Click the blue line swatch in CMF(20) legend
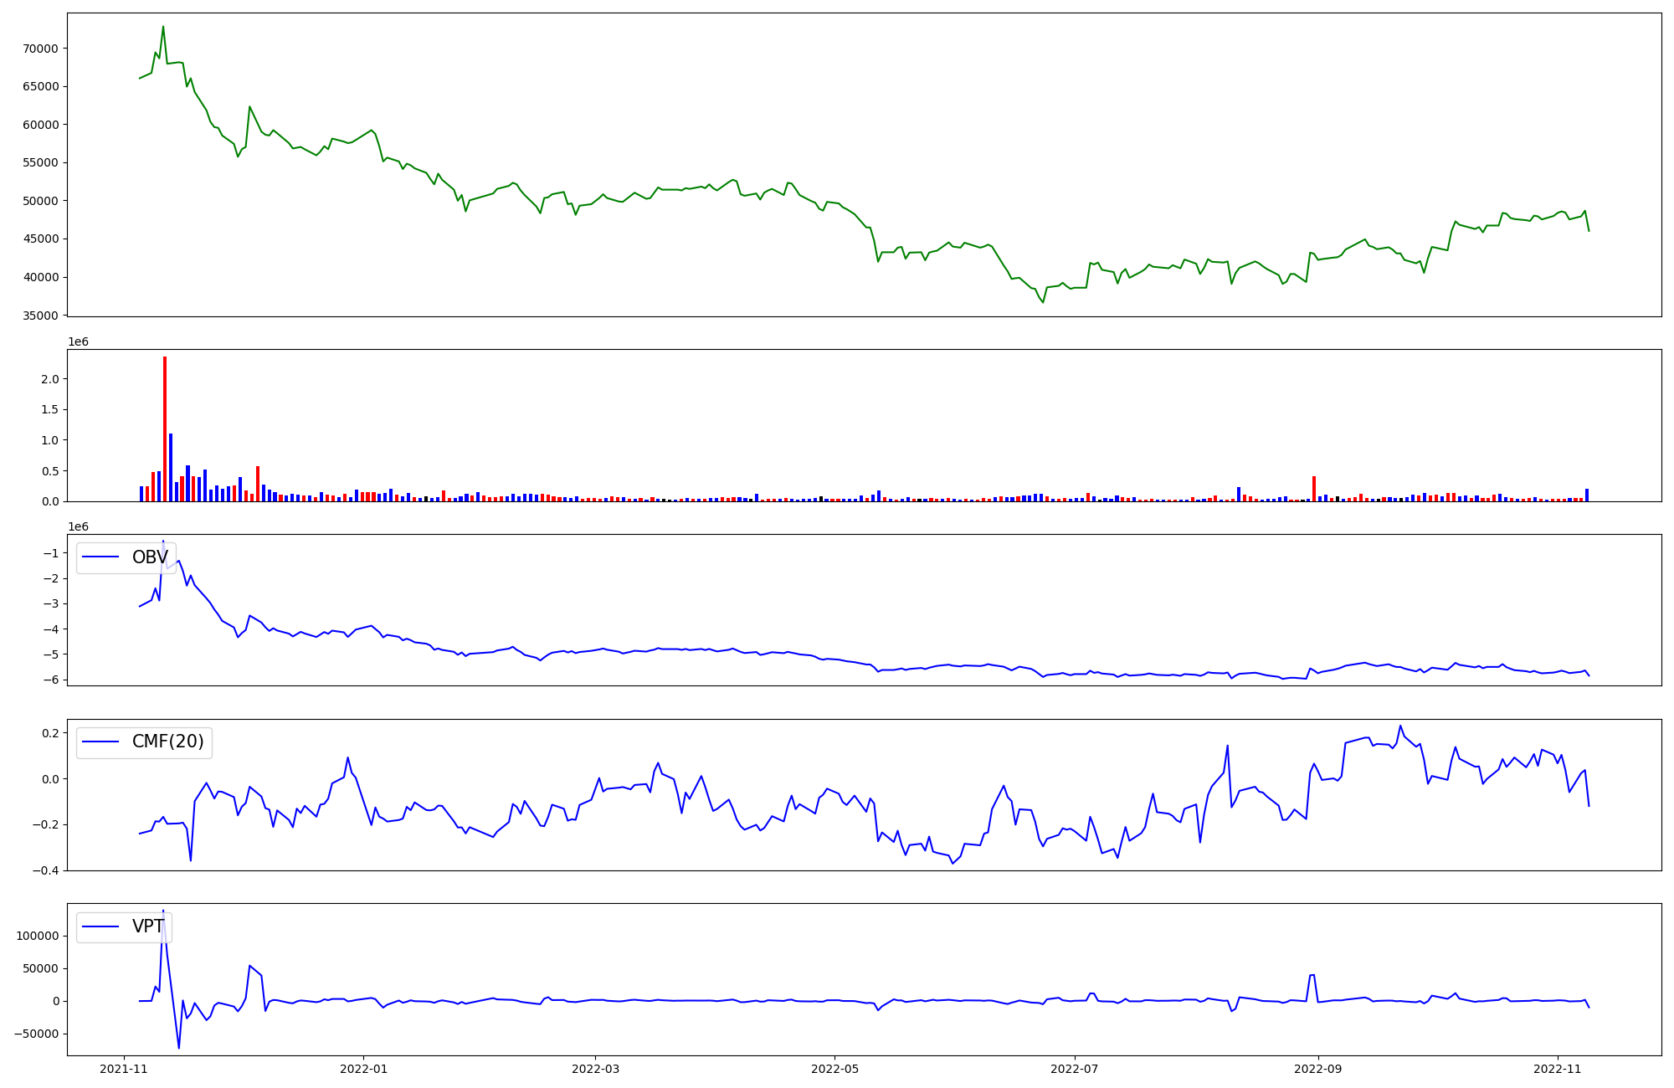The width and height of the screenshot is (1674, 1088). tap(100, 742)
